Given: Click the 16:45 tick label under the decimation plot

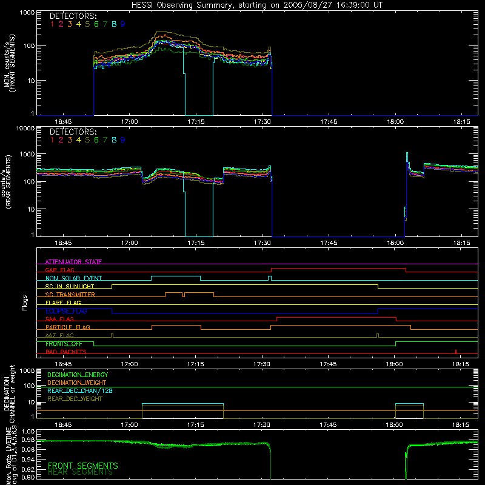Looking at the screenshot, I should click(63, 425).
